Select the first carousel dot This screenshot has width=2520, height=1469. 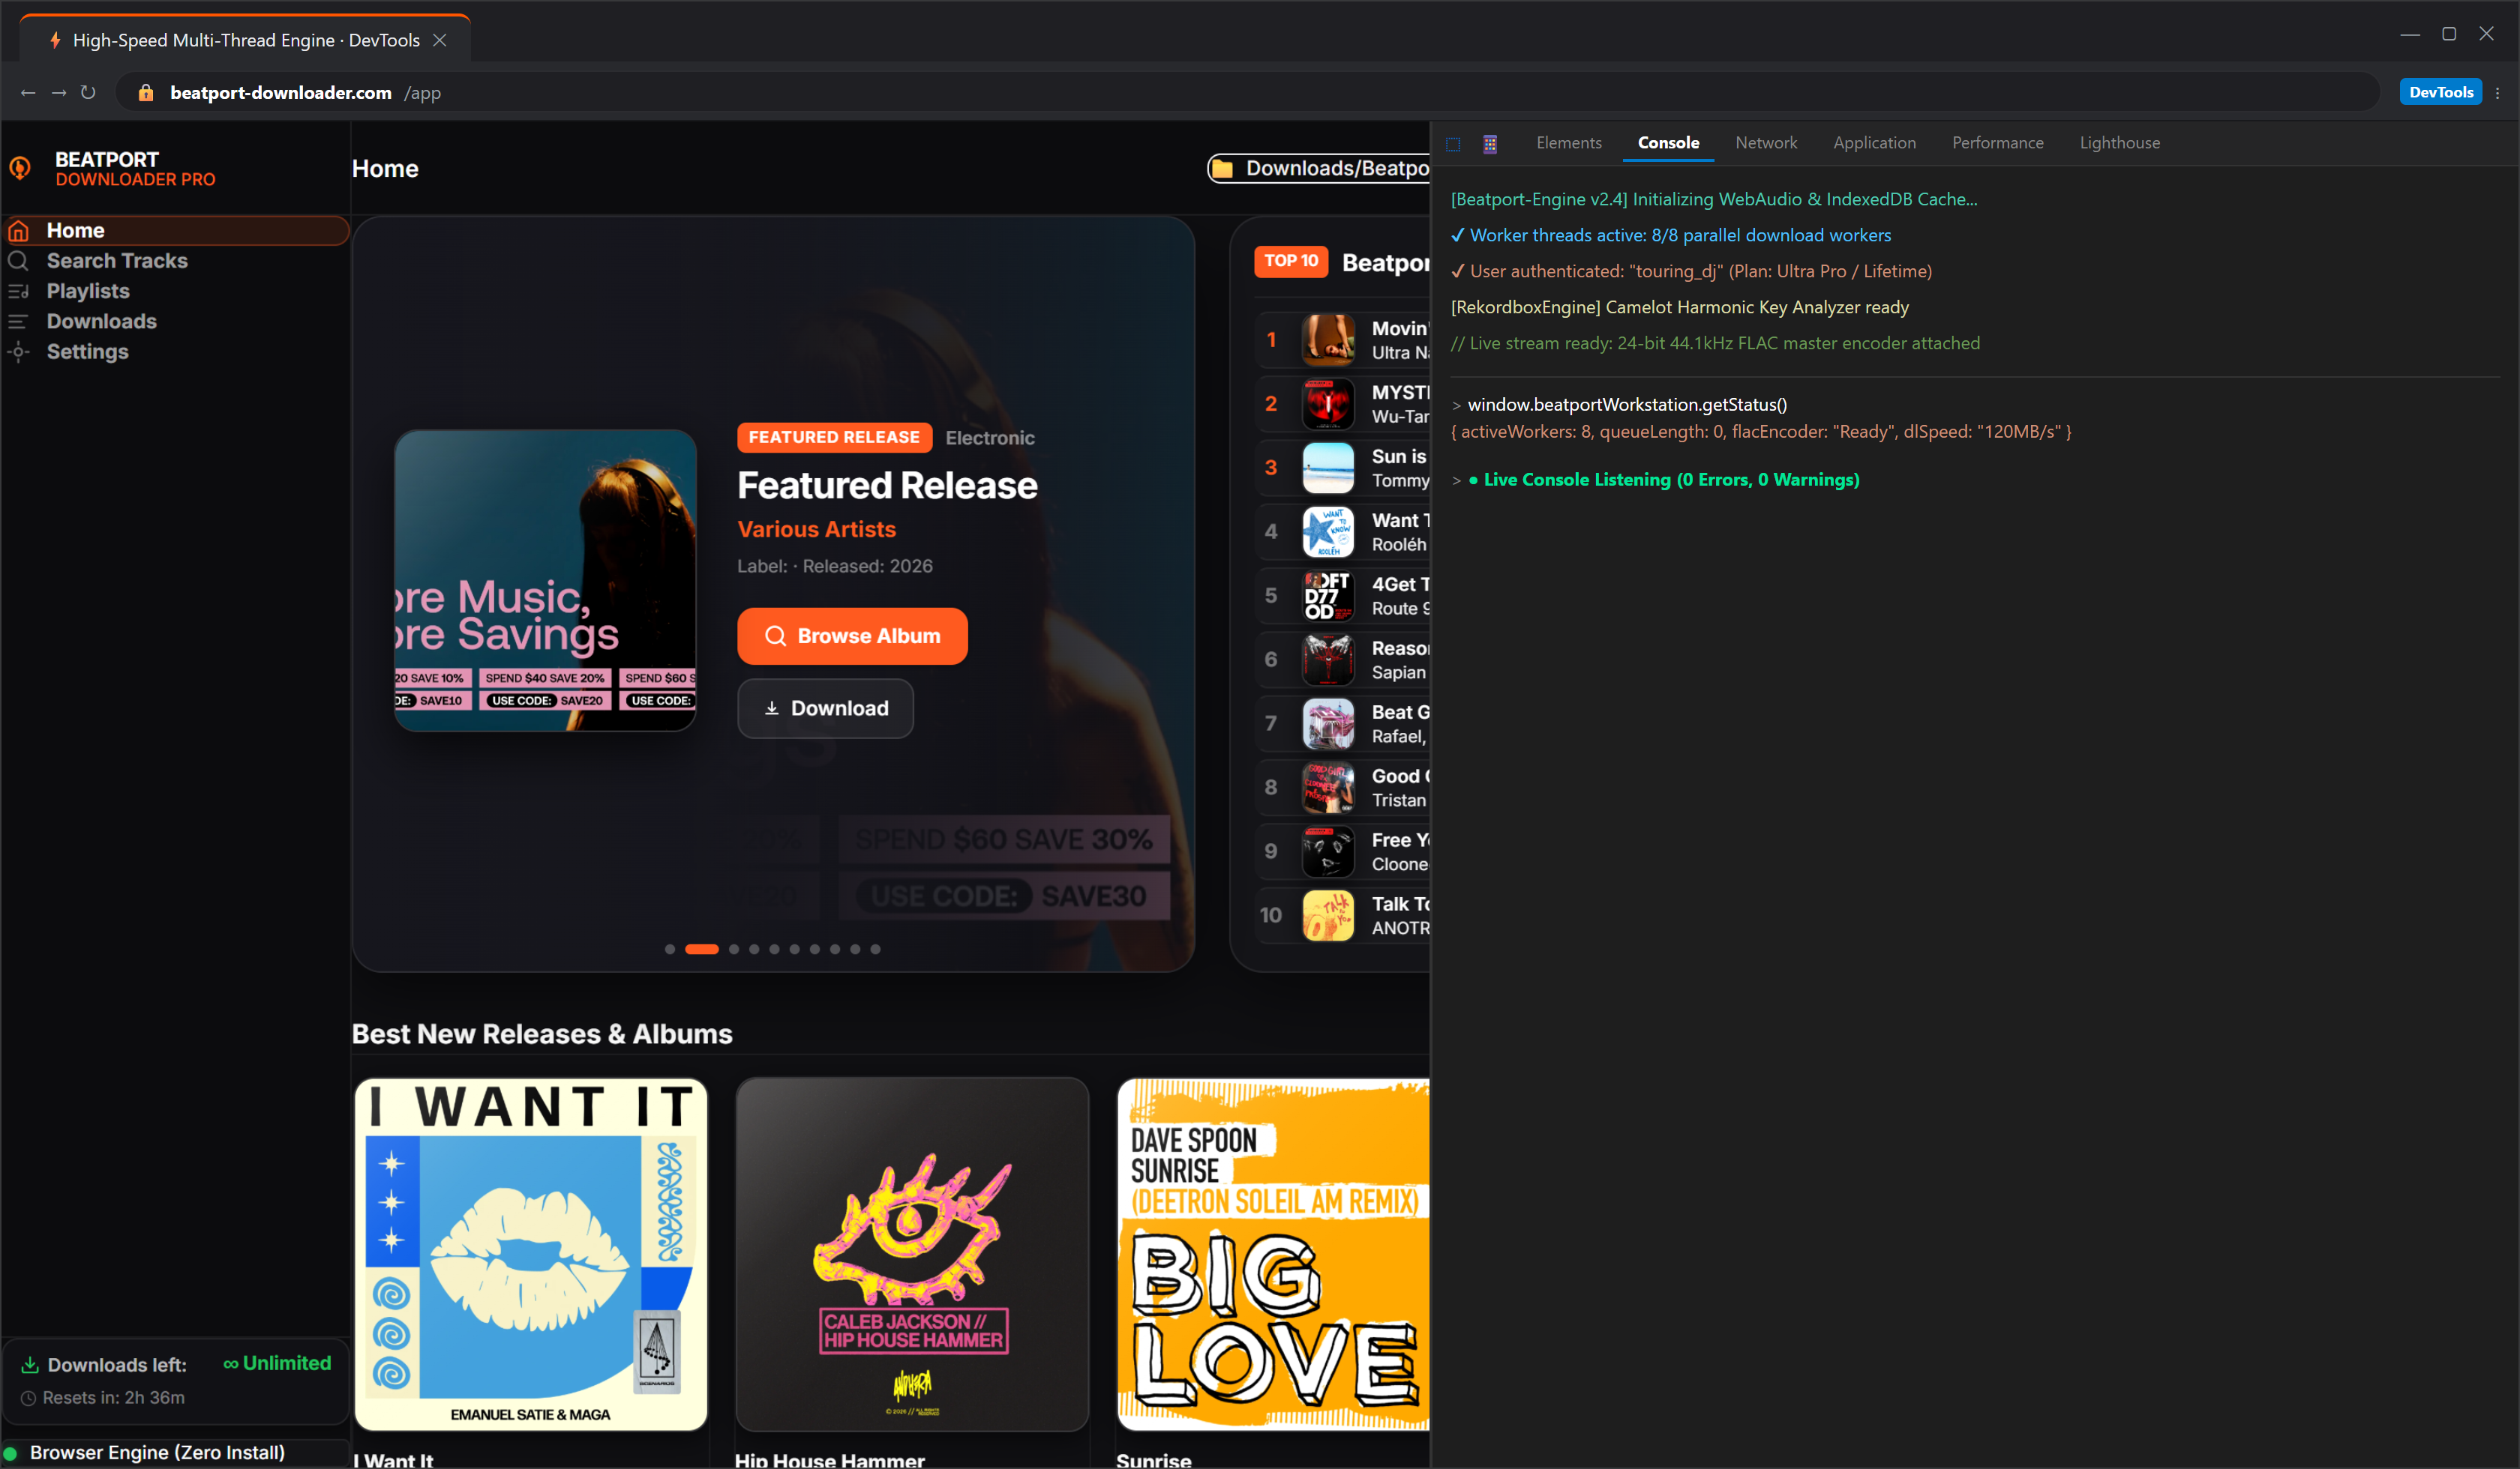tap(670, 950)
